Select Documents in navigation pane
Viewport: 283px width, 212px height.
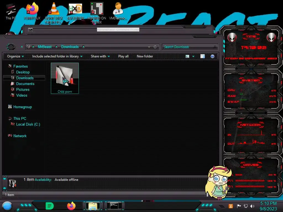(25, 84)
